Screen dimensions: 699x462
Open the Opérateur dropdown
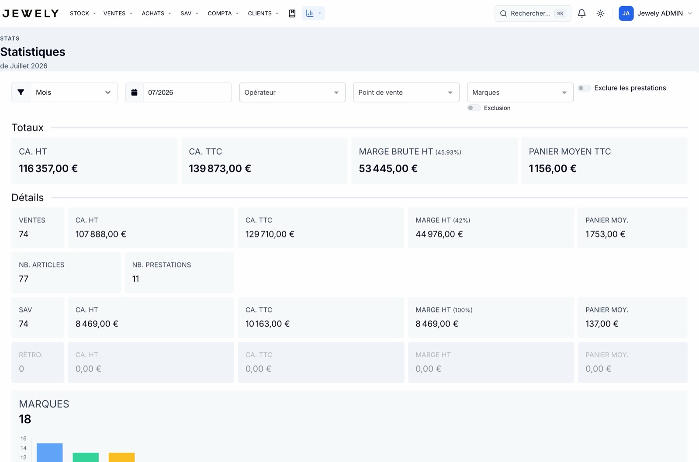pos(292,92)
